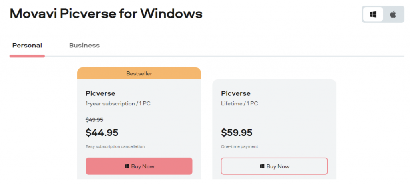Screen dimensions: 410x184
Task: Click the $44.95 discounted price
Action: point(102,133)
